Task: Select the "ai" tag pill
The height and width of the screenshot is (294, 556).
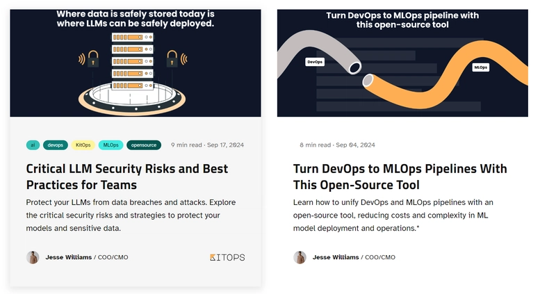Action: [x=33, y=145]
